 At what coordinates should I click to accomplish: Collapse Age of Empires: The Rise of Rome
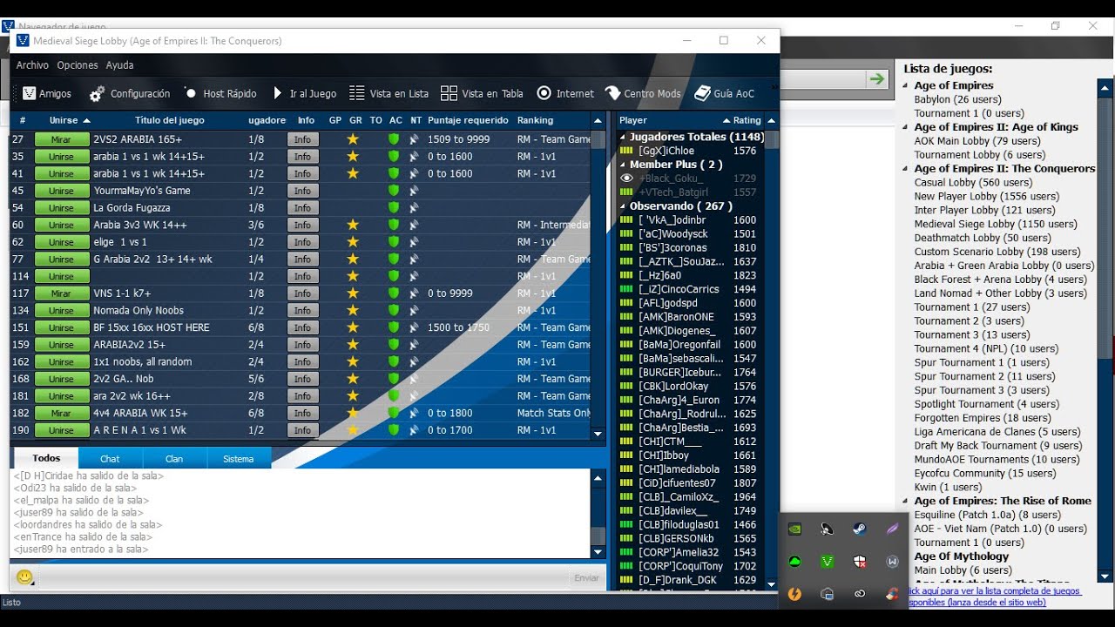point(906,502)
